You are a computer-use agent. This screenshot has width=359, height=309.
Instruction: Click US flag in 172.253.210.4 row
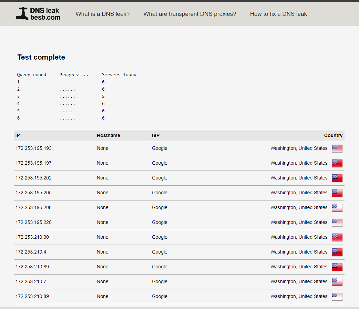[337, 252]
